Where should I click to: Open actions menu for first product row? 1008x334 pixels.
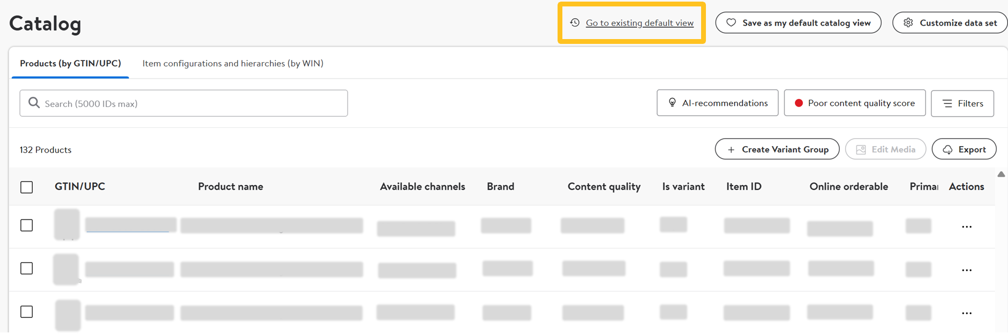966,227
